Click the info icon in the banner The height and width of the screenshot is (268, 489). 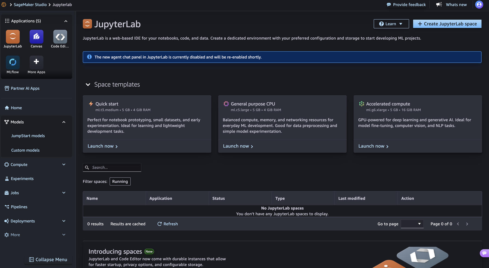[89, 57]
